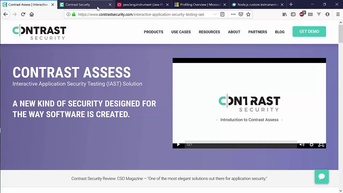Click the CONTRAST ASSESS heading
This screenshot has width=343, height=193.
coord(72,73)
